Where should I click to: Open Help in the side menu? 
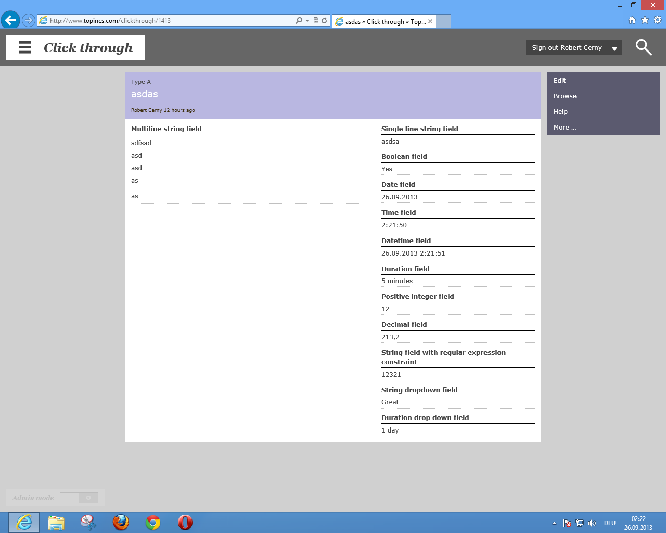point(560,112)
